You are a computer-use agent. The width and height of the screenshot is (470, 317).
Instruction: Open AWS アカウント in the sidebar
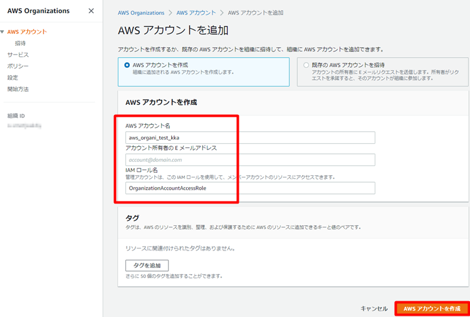[x=27, y=32]
